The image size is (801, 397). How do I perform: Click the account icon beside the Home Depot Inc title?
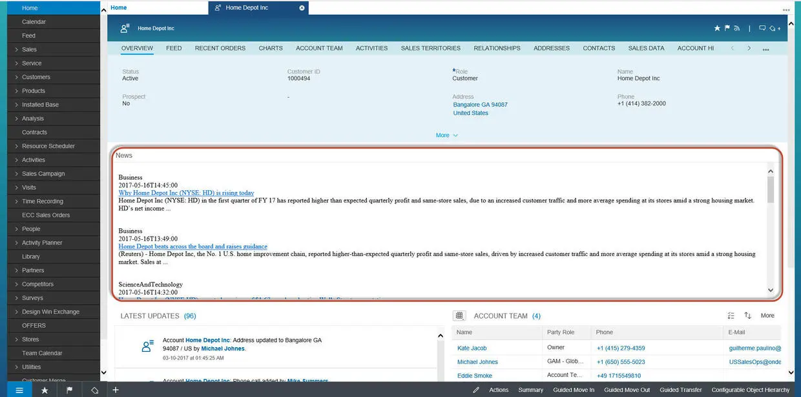125,28
